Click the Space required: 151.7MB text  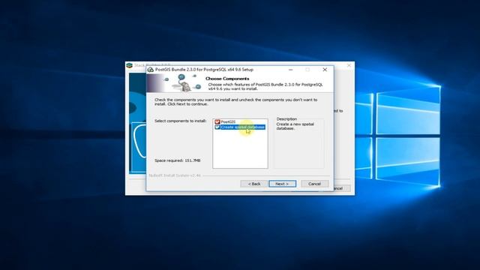pyautogui.click(x=177, y=160)
